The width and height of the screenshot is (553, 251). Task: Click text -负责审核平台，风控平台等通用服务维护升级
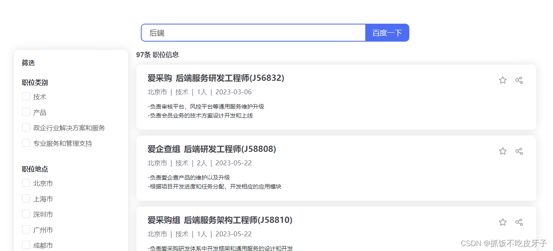206,107
